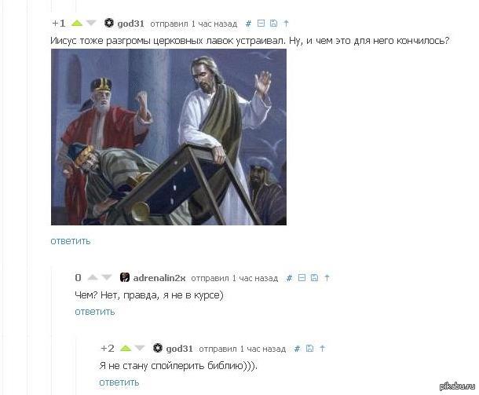The height and width of the screenshot is (395, 479).
Task: Downvote the adrenalin2x comment
Action: tap(107, 278)
